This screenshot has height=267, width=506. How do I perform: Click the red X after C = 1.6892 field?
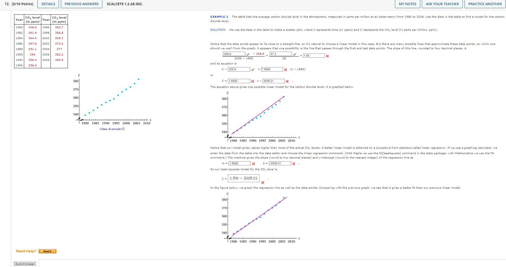pyautogui.click(x=253, y=81)
